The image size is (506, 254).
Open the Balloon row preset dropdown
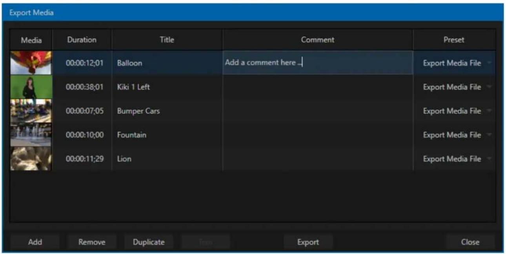(455, 63)
